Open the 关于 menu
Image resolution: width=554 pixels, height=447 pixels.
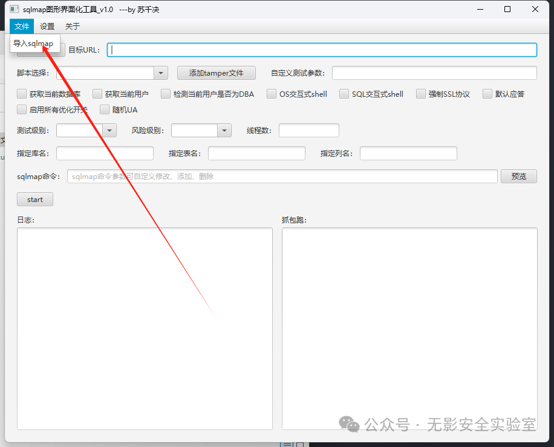(73, 27)
